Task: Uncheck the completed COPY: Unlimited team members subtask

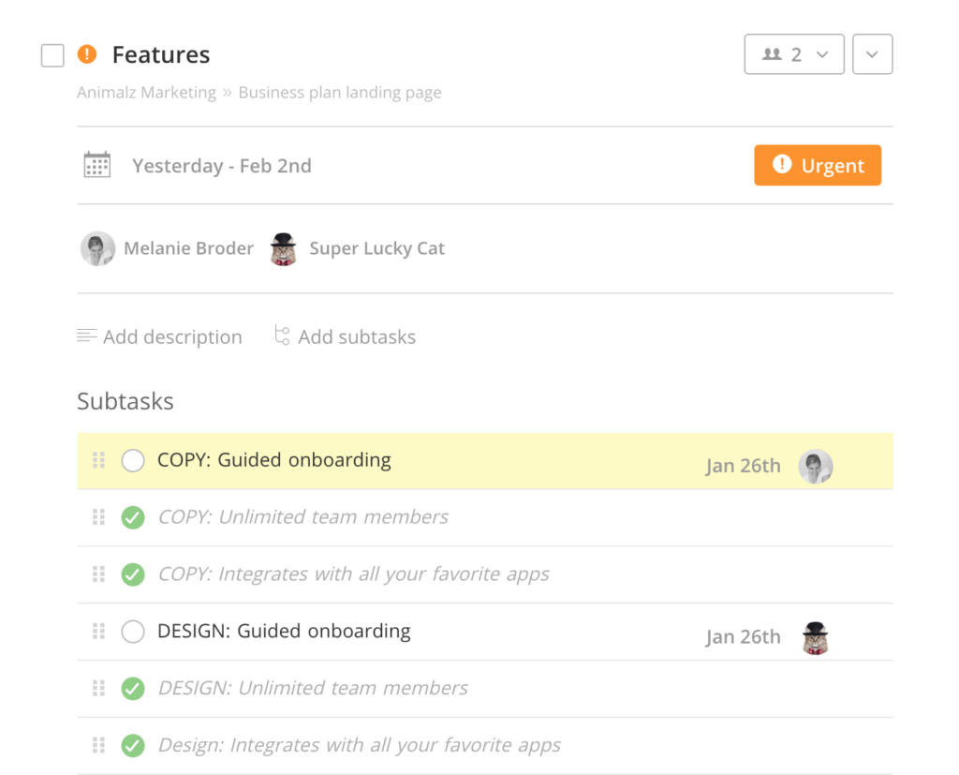Action: point(132,517)
